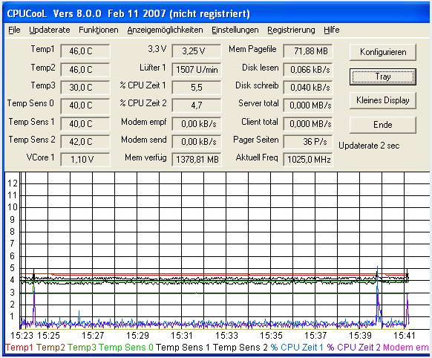The image size is (432, 358).
Task: Click the Lüfter 1 1507 U/min field
Action: (196, 70)
